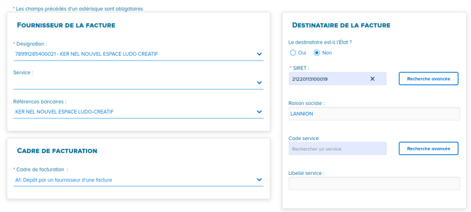
Task: Click the Rechercher un service field
Action: tap(337, 148)
